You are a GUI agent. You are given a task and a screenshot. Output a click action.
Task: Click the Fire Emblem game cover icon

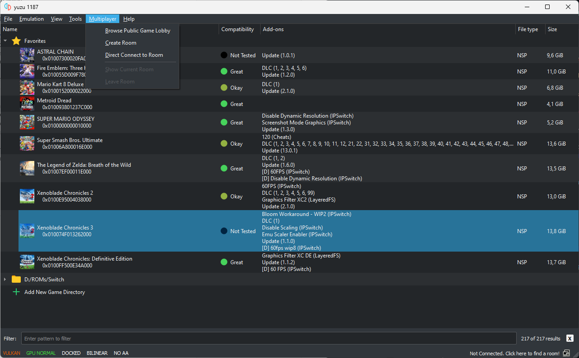click(27, 71)
